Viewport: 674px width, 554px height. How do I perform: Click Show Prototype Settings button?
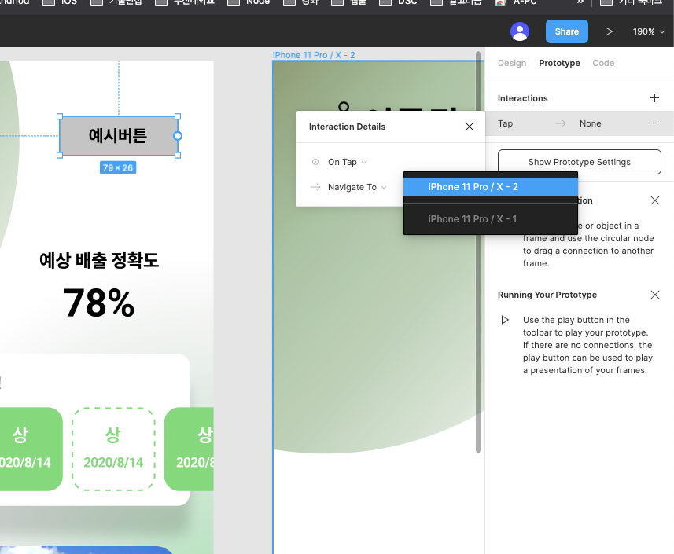[579, 162]
